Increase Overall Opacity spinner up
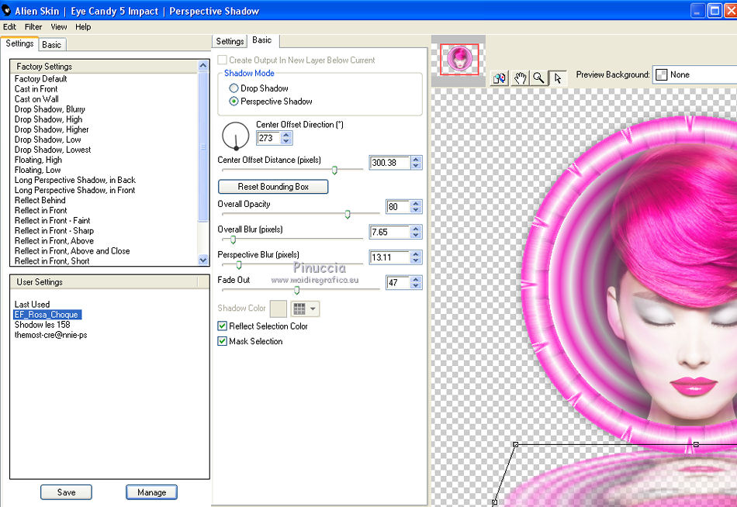The height and width of the screenshot is (507, 737). tap(416, 203)
